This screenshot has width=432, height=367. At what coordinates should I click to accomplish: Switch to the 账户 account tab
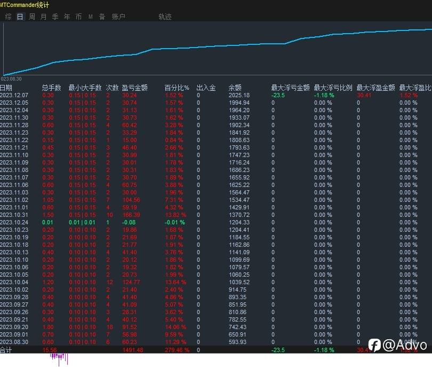coord(119,17)
